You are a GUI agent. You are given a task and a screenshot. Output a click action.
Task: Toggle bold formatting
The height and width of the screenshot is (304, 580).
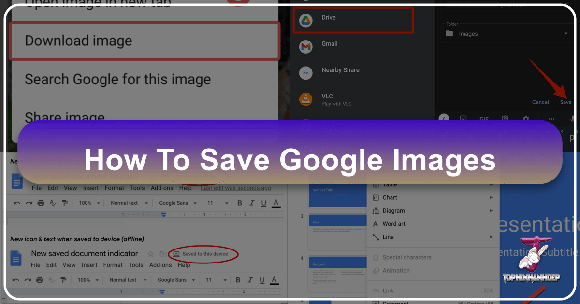coord(240,203)
